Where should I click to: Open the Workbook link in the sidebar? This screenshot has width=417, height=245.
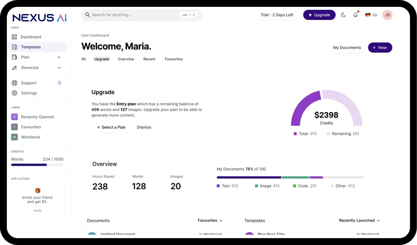tap(31, 137)
